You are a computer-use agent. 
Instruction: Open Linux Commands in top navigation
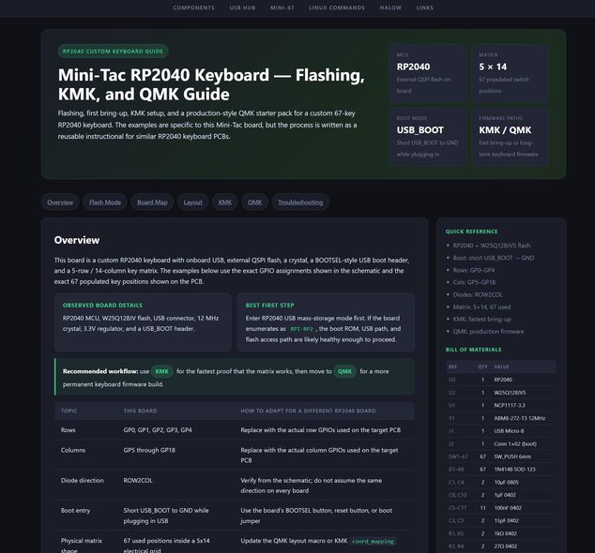coord(337,7)
